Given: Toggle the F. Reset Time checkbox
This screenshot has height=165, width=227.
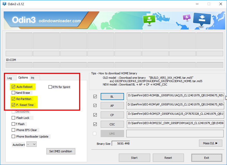Looking at the screenshot, I should (13, 105).
